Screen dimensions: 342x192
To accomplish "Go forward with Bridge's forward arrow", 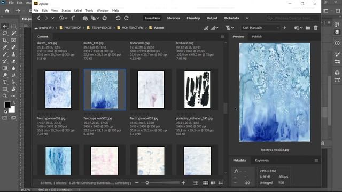I will 46,18.
